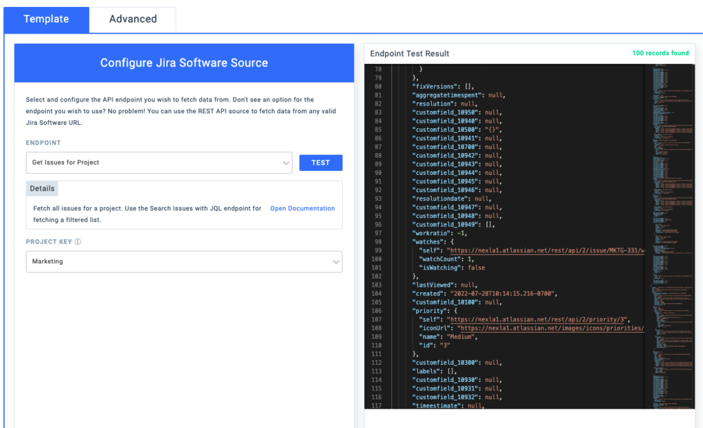The width and height of the screenshot is (703, 428).
Task: Expand the Marketing dropdown chevron arrow
Action: pos(336,262)
